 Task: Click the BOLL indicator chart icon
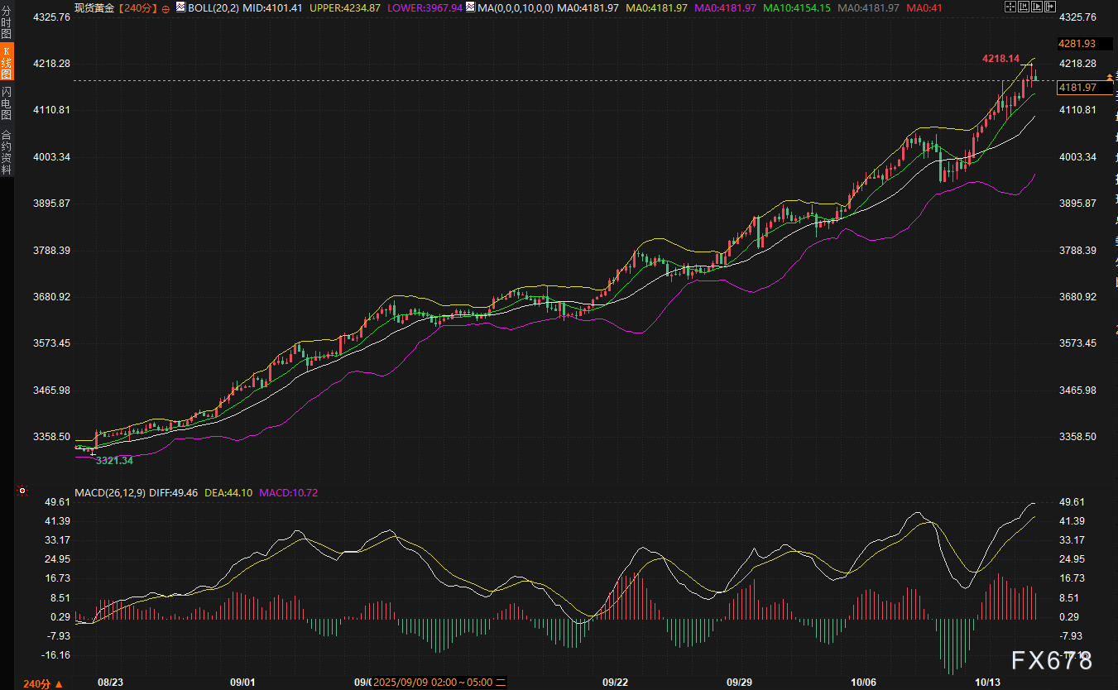pos(180,7)
